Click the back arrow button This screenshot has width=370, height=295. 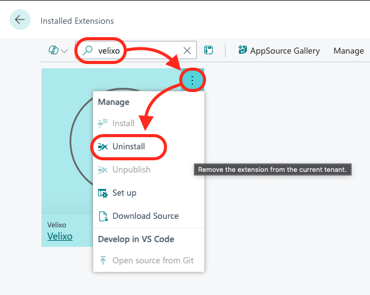[x=20, y=20]
